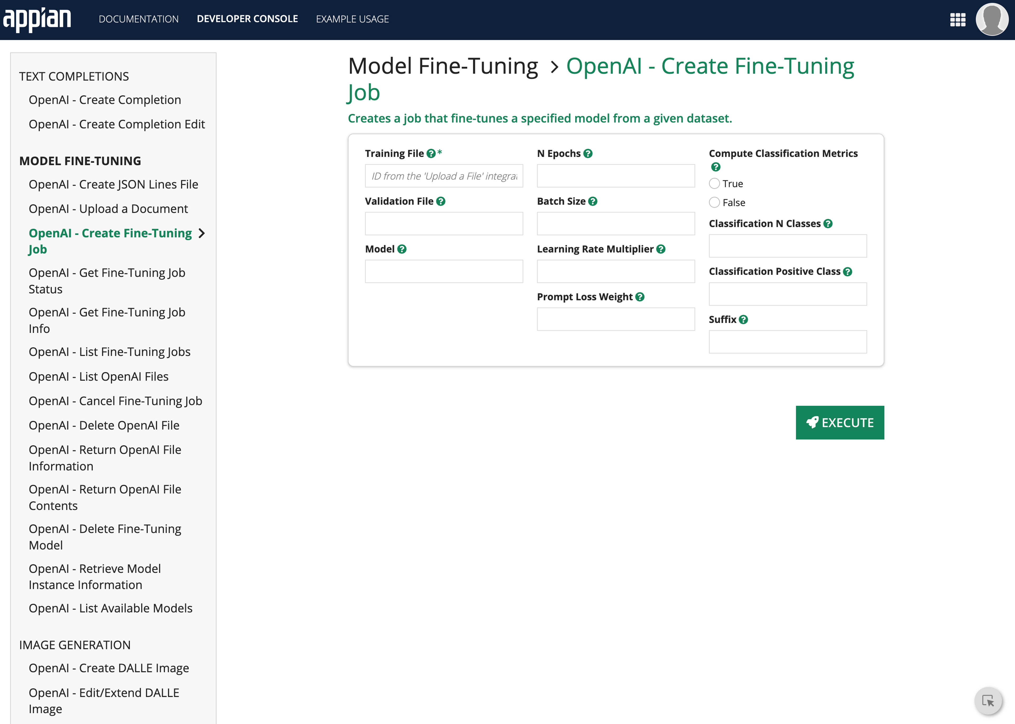Open OpenAI - Create Completion
This screenshot has width=1015, height=724.
pos(105,100)
